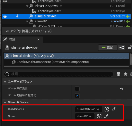Uncheck ゲーム開始時に有効化 checkbox
Screen dimensions: 132x126
77,96
